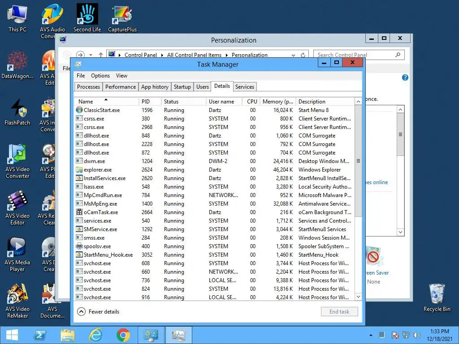Select the explorer.exe process row
Screen dimensions: 459x344
click(x=214, y=170)
